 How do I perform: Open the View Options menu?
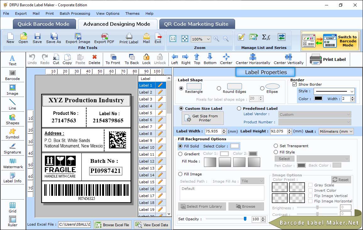point(108,13)
